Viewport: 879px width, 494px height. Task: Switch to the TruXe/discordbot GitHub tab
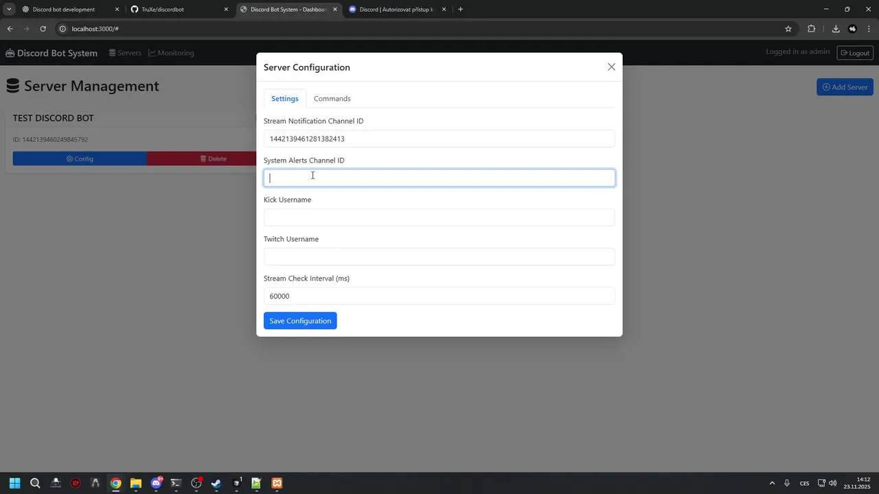[x=172, y=10]
